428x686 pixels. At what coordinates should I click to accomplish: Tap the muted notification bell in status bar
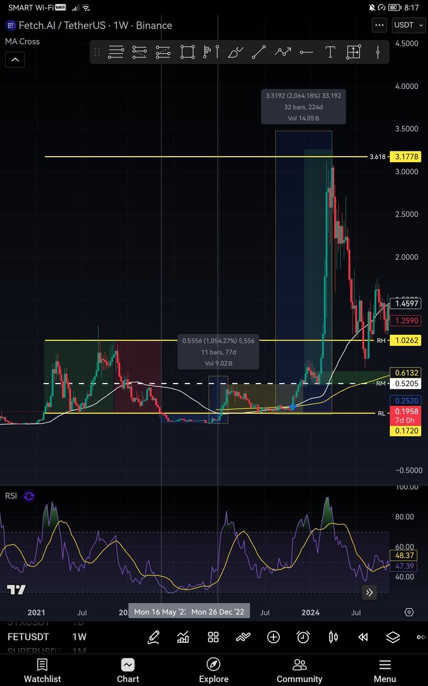point(372,8)
